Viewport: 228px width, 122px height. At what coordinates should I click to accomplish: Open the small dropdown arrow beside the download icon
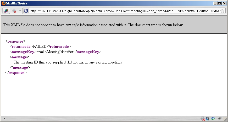tap(20, 11)
